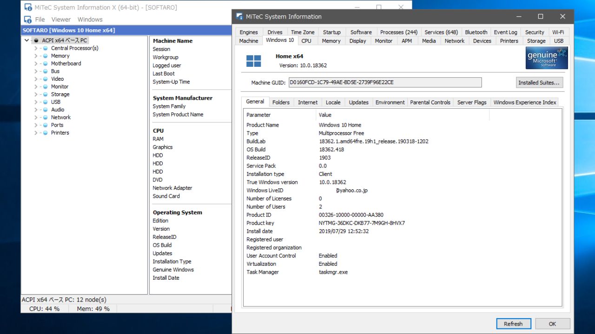Switch to the Network tab

454,41
